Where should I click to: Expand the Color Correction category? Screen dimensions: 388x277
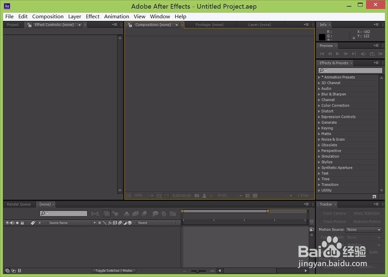319,106
